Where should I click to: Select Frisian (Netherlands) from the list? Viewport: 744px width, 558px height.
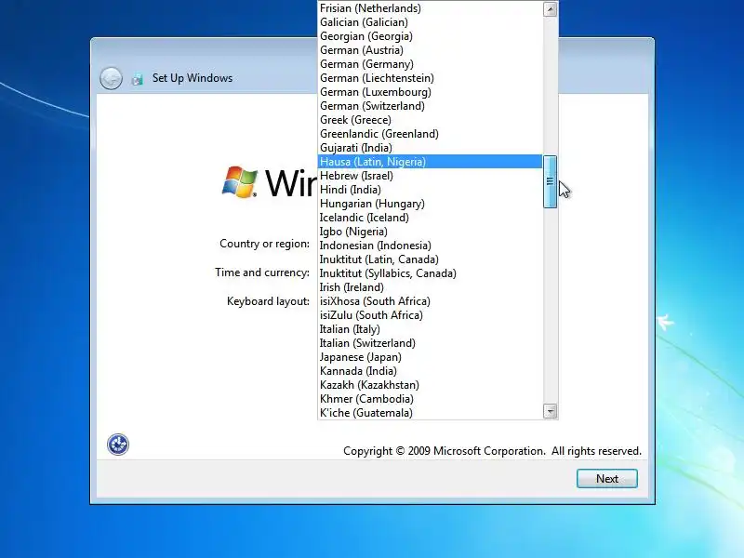(x=430, y=8)
